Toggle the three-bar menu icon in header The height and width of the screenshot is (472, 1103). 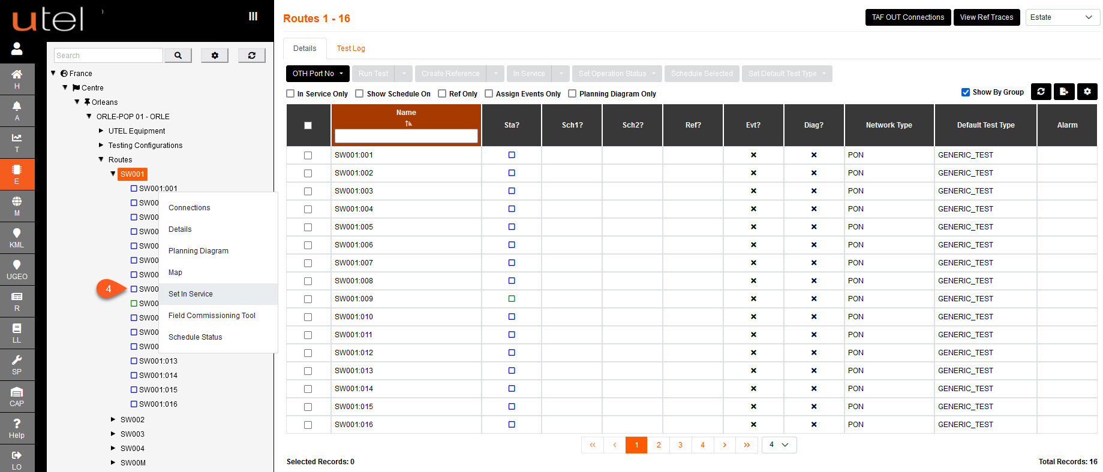[253, 16]
